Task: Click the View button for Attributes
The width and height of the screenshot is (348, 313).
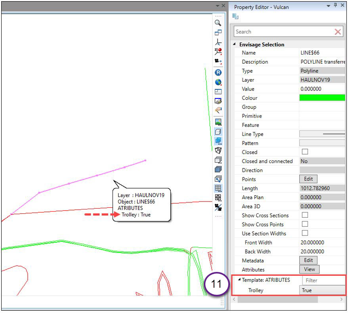Action: (x=309, y=270)
